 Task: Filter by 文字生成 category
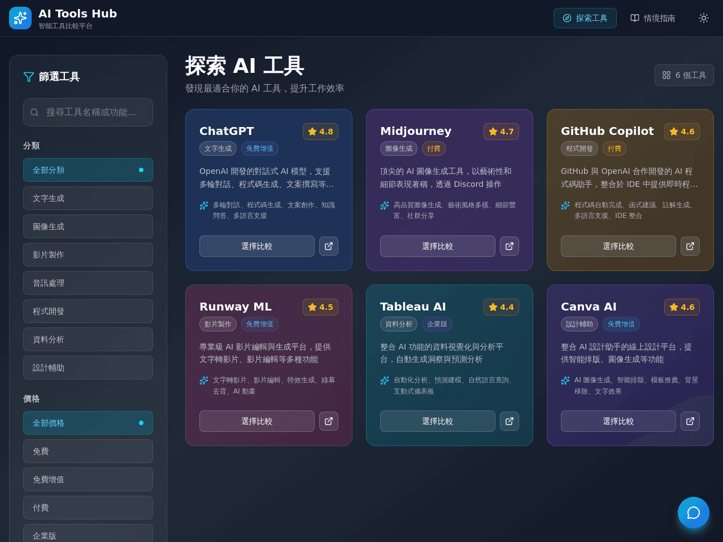88,198
